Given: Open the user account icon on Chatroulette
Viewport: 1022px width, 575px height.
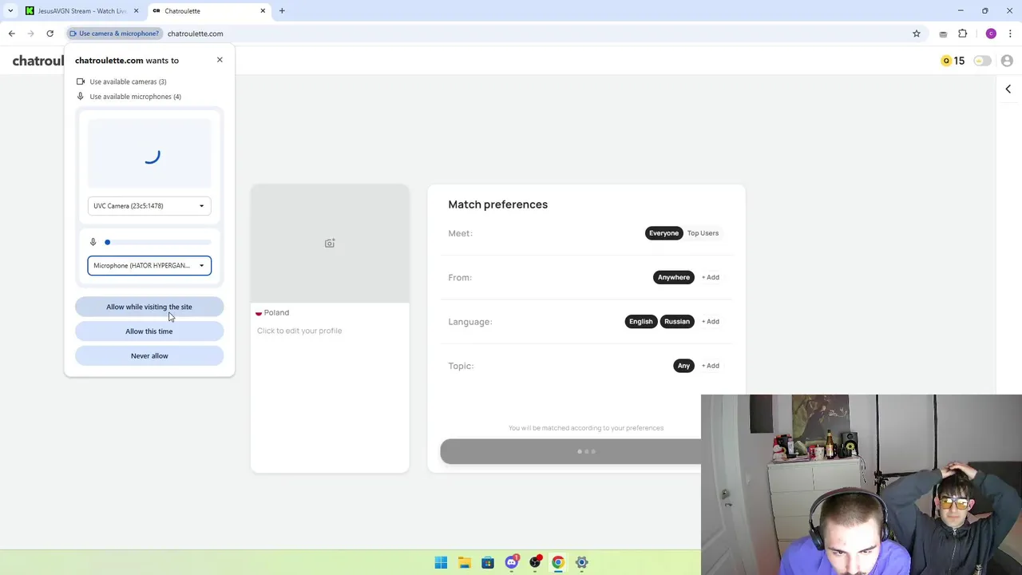Looking at the screenshot, I should [x=1007, y=61].
